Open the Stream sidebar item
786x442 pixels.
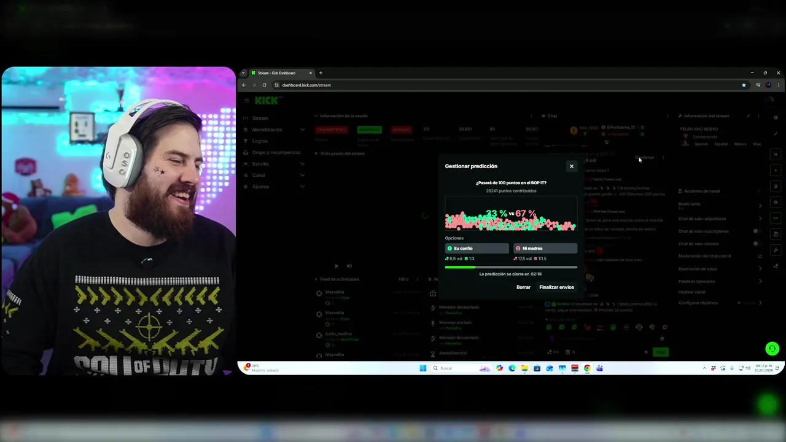pos(260,118)
